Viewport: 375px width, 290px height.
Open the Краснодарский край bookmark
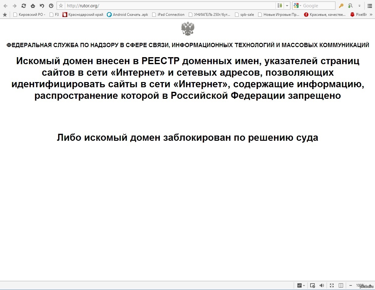(83, 15)
